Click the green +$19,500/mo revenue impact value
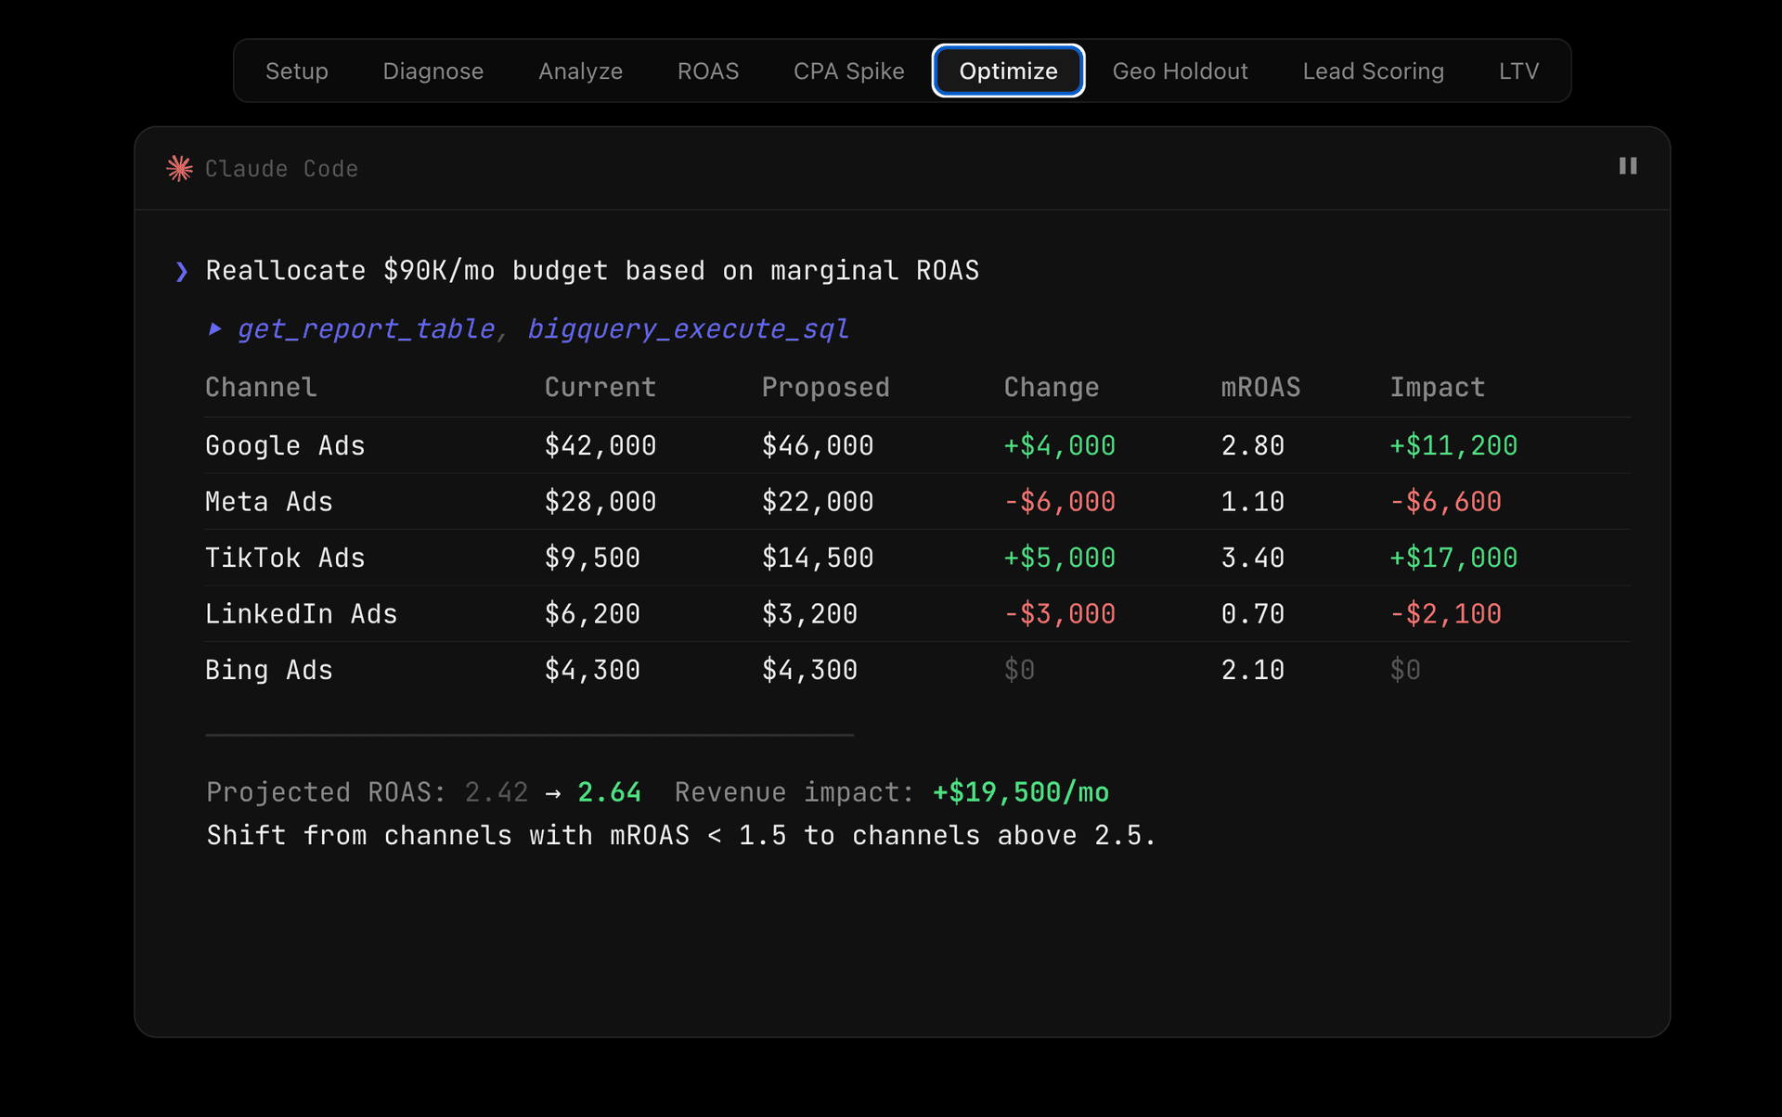The height and width of the screenshot is (1117, 1782). coord(1020,792)
